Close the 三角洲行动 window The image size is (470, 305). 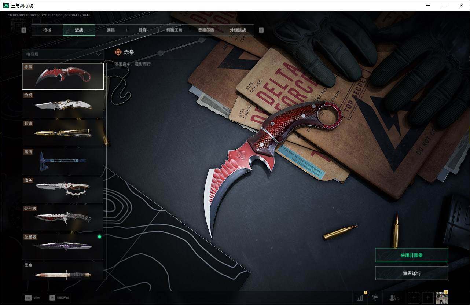click(461, 5)
